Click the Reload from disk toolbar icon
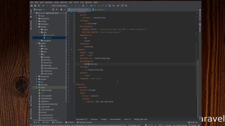This screenshot has height=126, width=225. [39, 6]
